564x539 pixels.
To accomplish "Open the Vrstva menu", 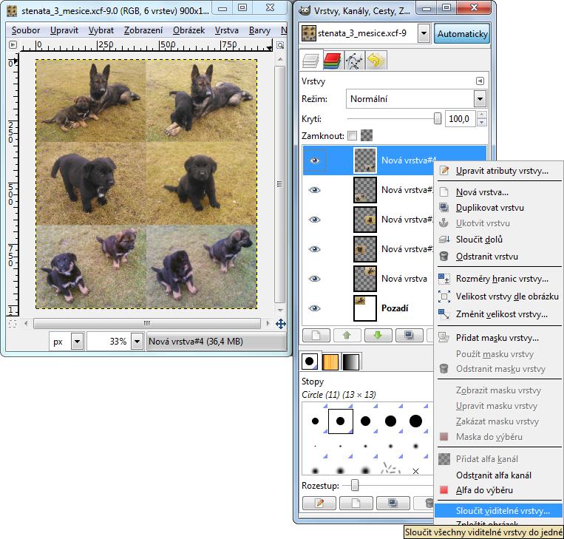I will [227, 30].
